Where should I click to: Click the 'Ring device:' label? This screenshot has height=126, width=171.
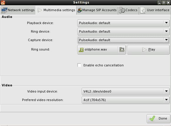click(41, 31)
